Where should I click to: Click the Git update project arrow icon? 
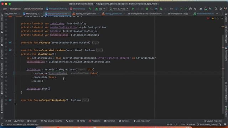pos(176,9)
